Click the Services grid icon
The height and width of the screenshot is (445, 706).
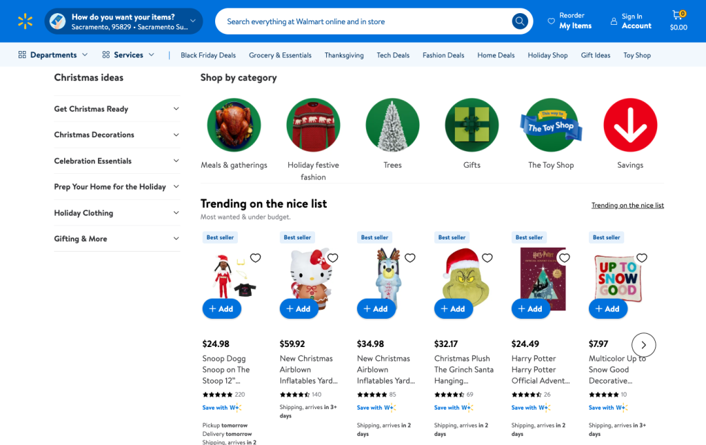tap(105, 55)
